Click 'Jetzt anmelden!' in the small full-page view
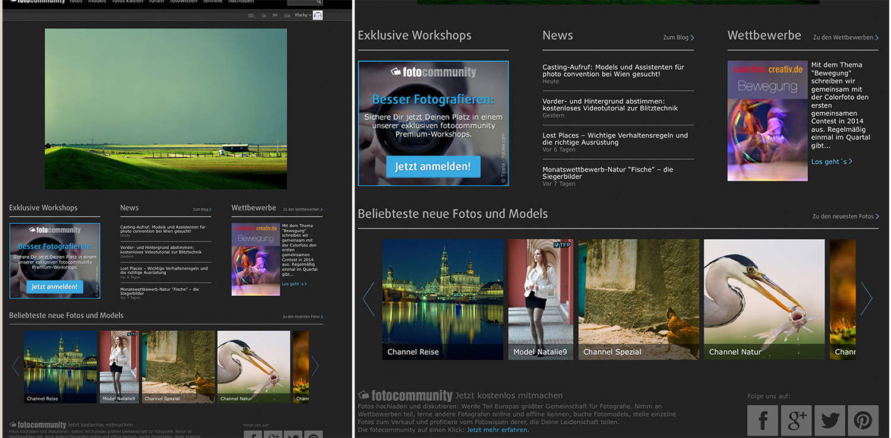 tap(55, 287)
